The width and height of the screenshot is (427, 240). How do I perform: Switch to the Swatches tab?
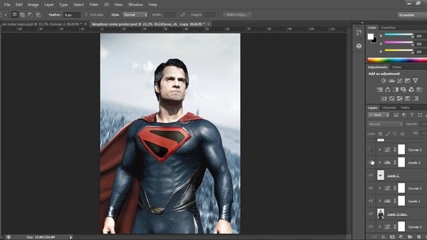(388, 27)
